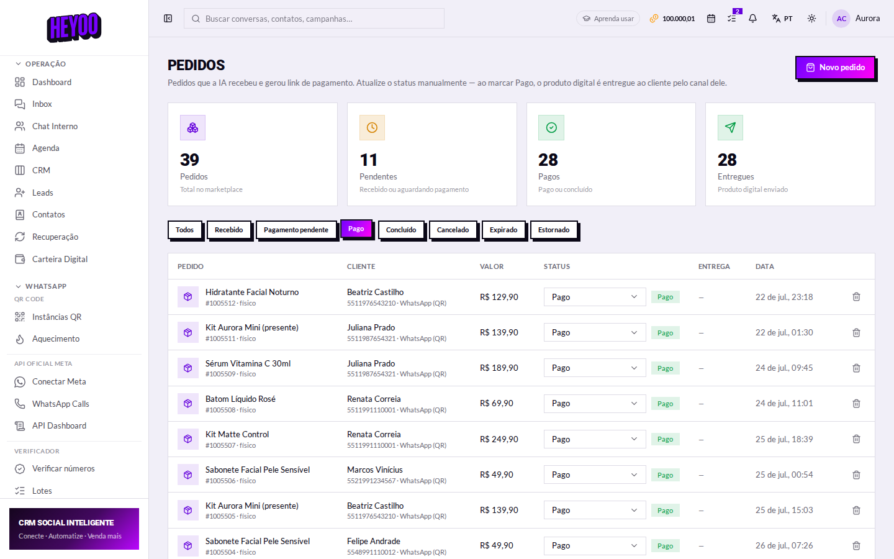Collapse the sidebar panel icon

[168, 19]
